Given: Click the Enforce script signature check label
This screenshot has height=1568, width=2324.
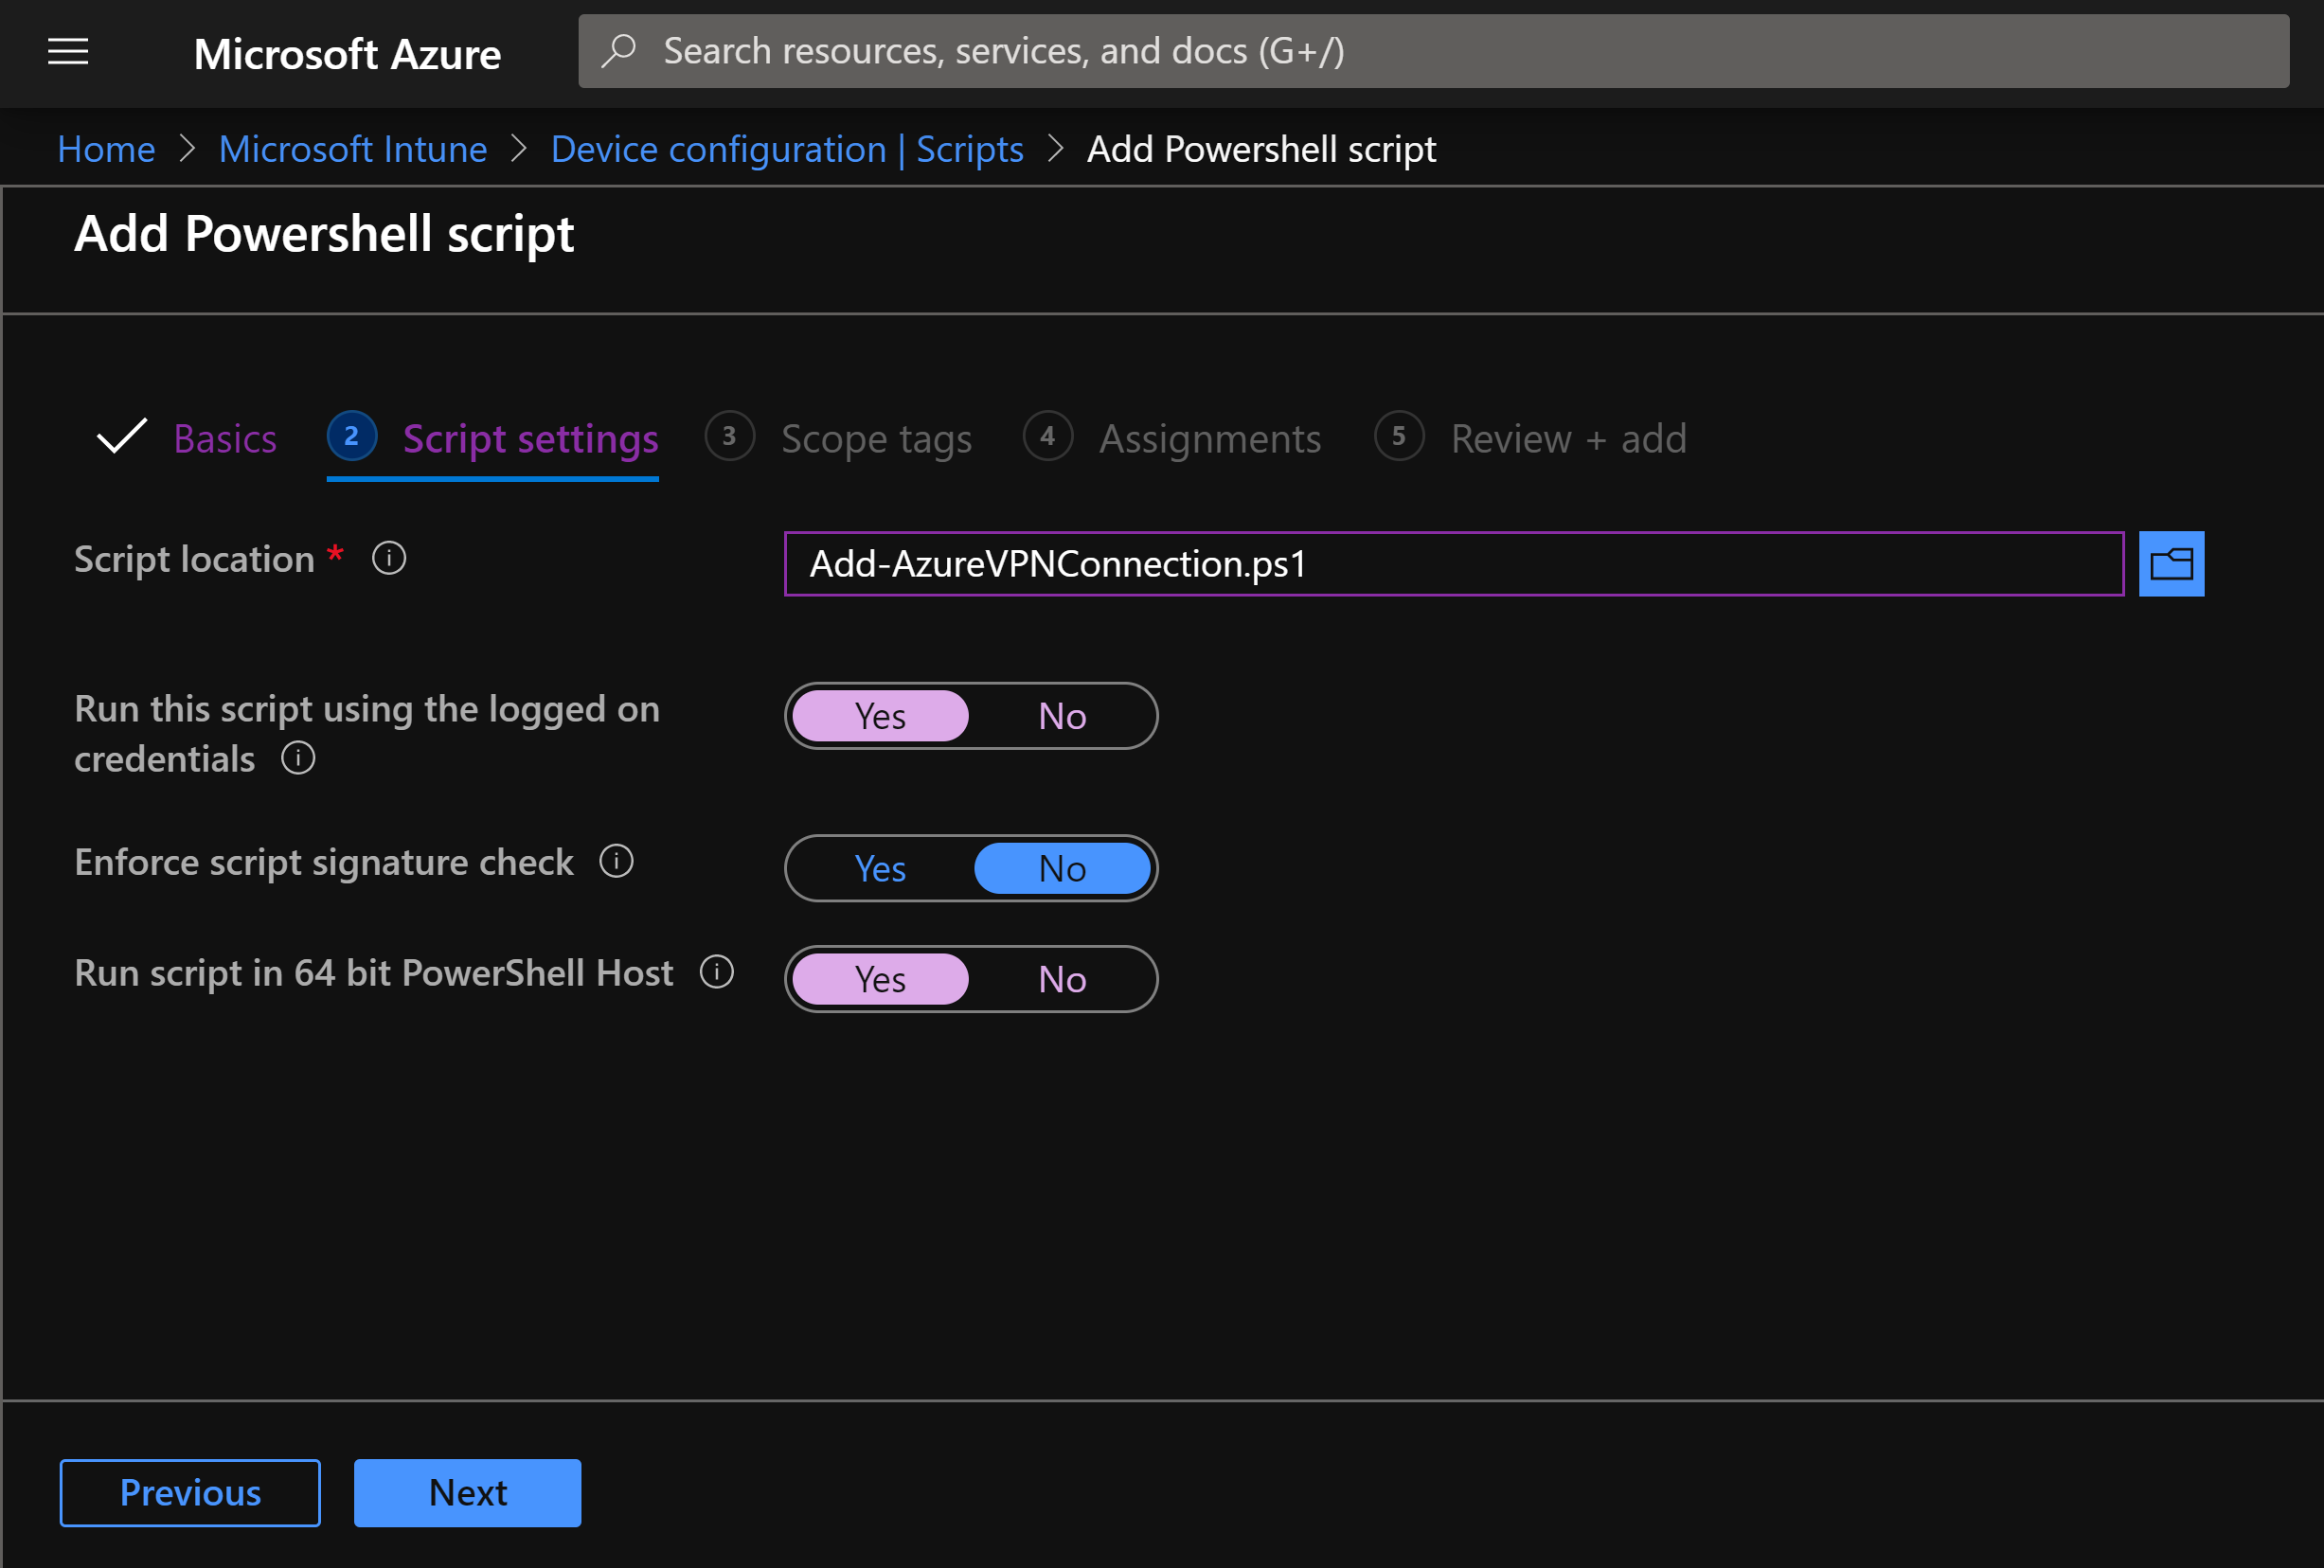Looking at the screenshot, I should click(324, 862).
